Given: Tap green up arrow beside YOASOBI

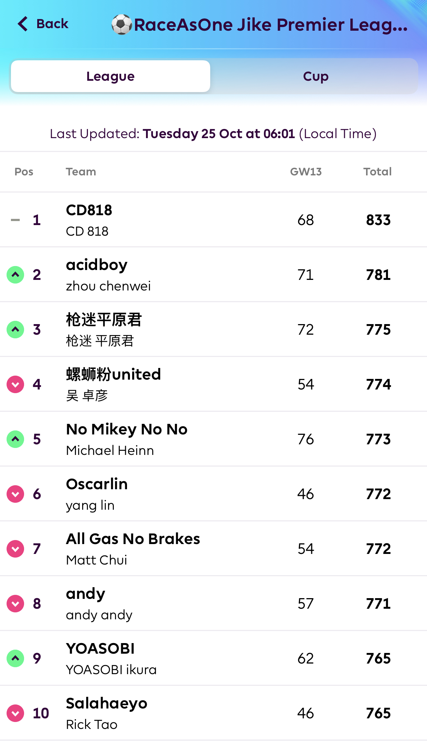Looking at the screenshot, I should click(15, 658).
